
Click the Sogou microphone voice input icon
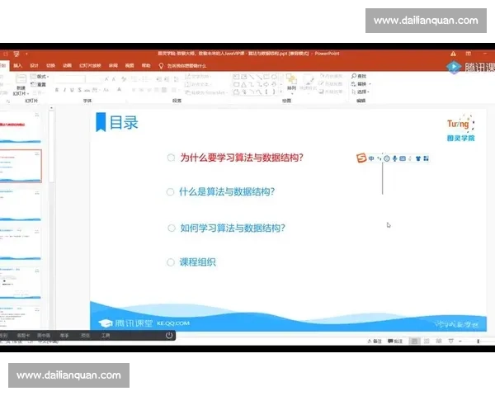[394, 158]
